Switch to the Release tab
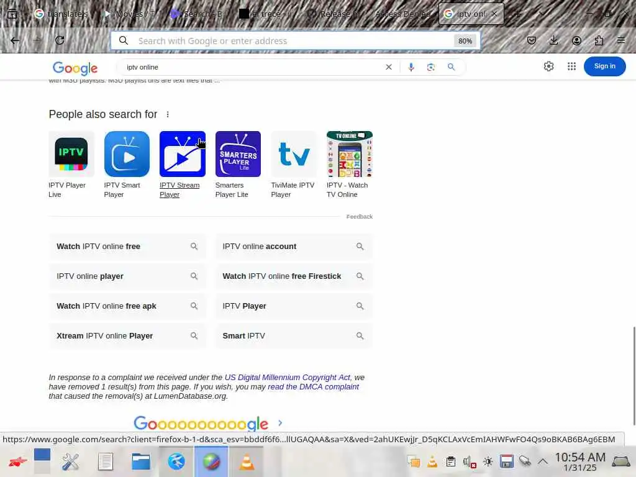 [x=333, y=14]
